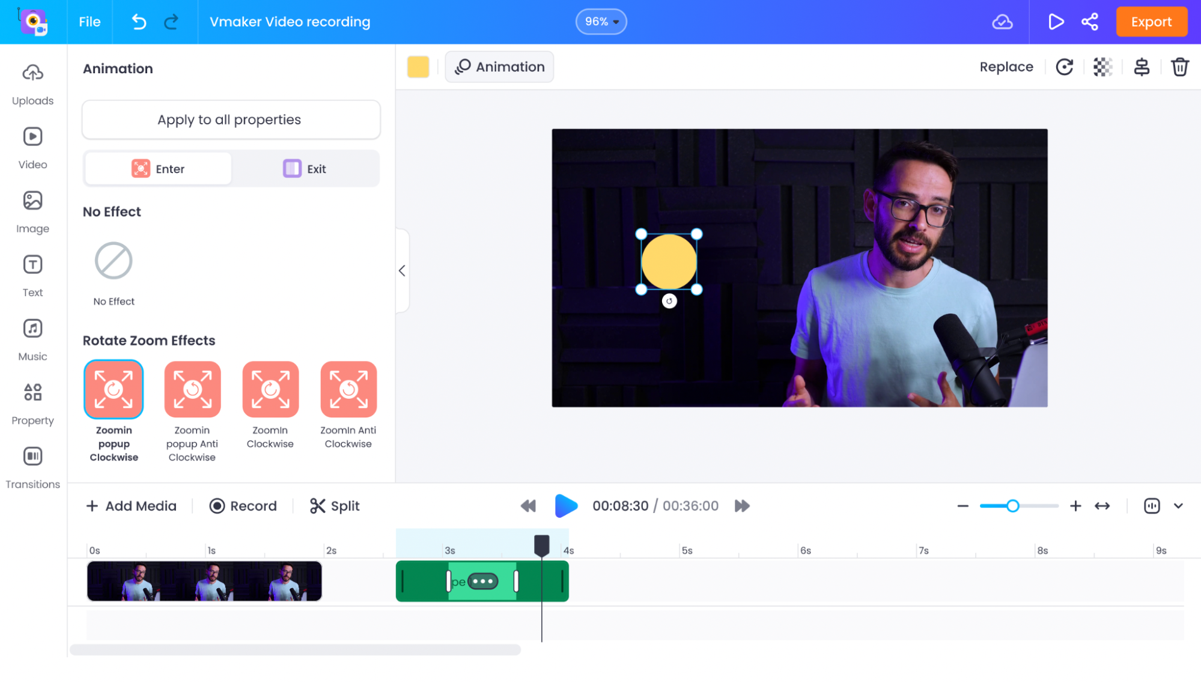Toggle the Exit animation tab
1201x683 pixels.
coord(305,169)
